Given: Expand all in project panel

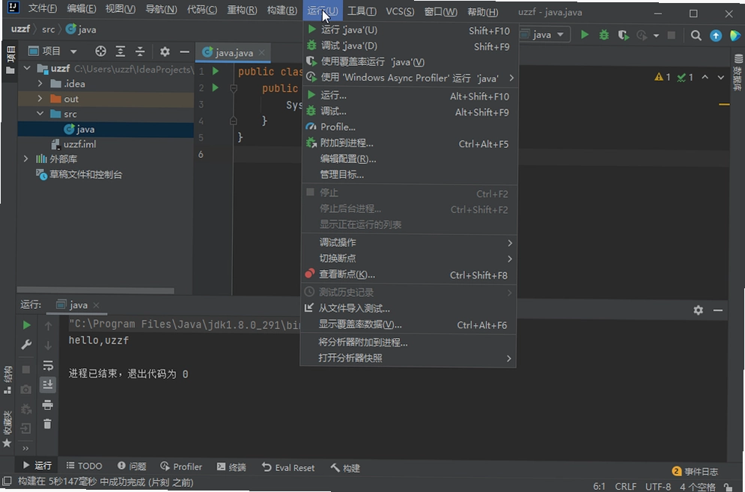Looking at the screenshot, I should (x=121, y=52).
